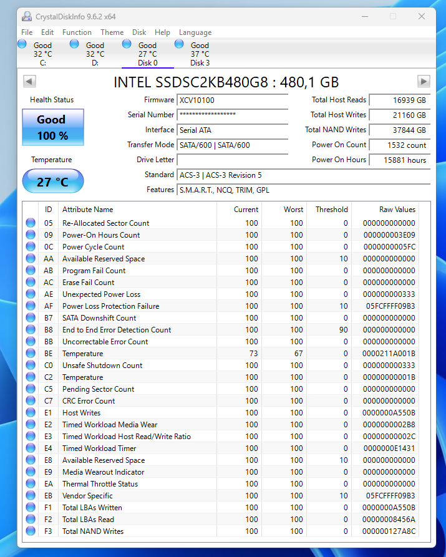The width and height of the screenshot is (446, 557).
Task: Open the Help menu
Action: click(x=162, y=32)
